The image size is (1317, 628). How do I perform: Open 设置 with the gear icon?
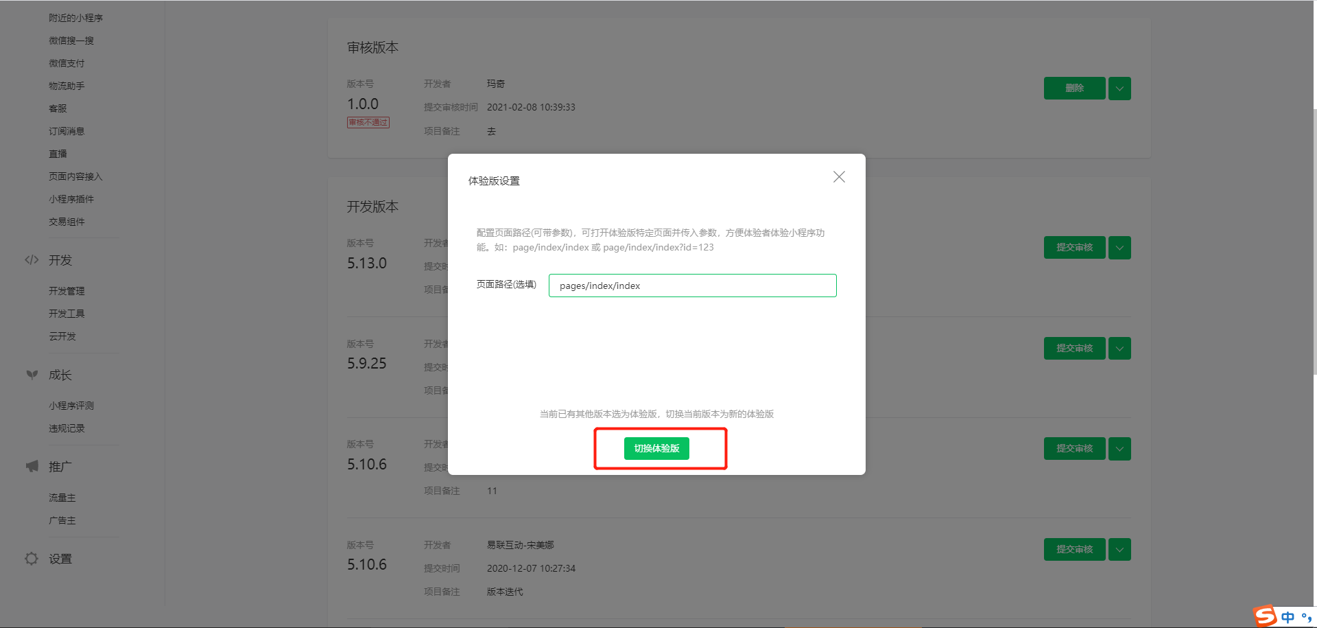pyautogui.click(x=32, y=559)
